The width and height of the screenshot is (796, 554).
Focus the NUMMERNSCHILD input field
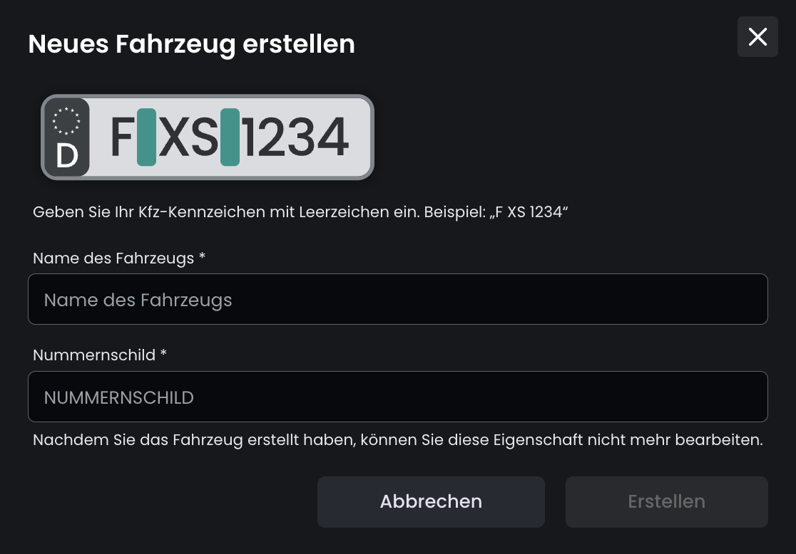coord(397,397)
